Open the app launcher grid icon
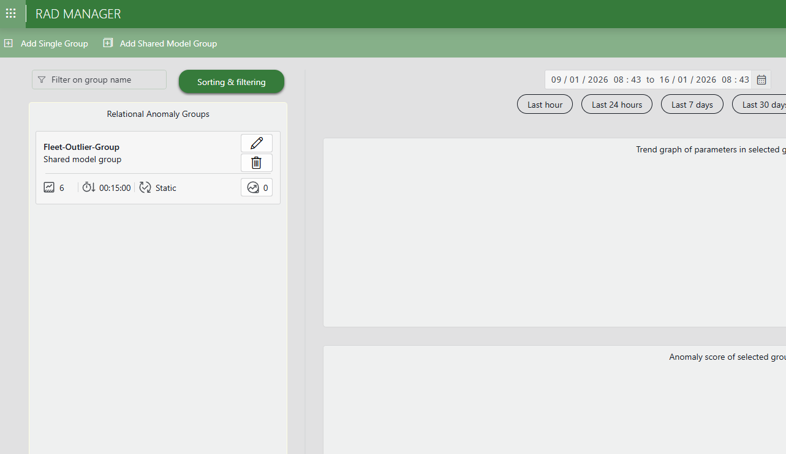Image resolution: width=786 pixels, height=454 pixels. point(10,13)
